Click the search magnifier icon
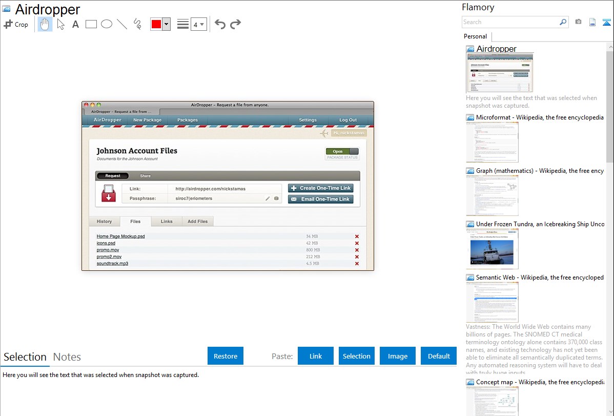Viewport: 614px width, 416px height. click(x=563, y=22)
